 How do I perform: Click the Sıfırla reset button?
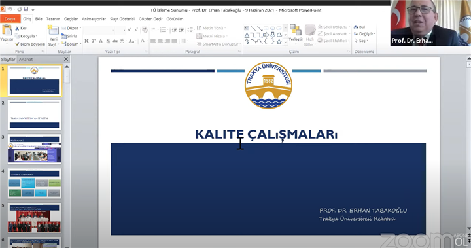pos(69,36)
